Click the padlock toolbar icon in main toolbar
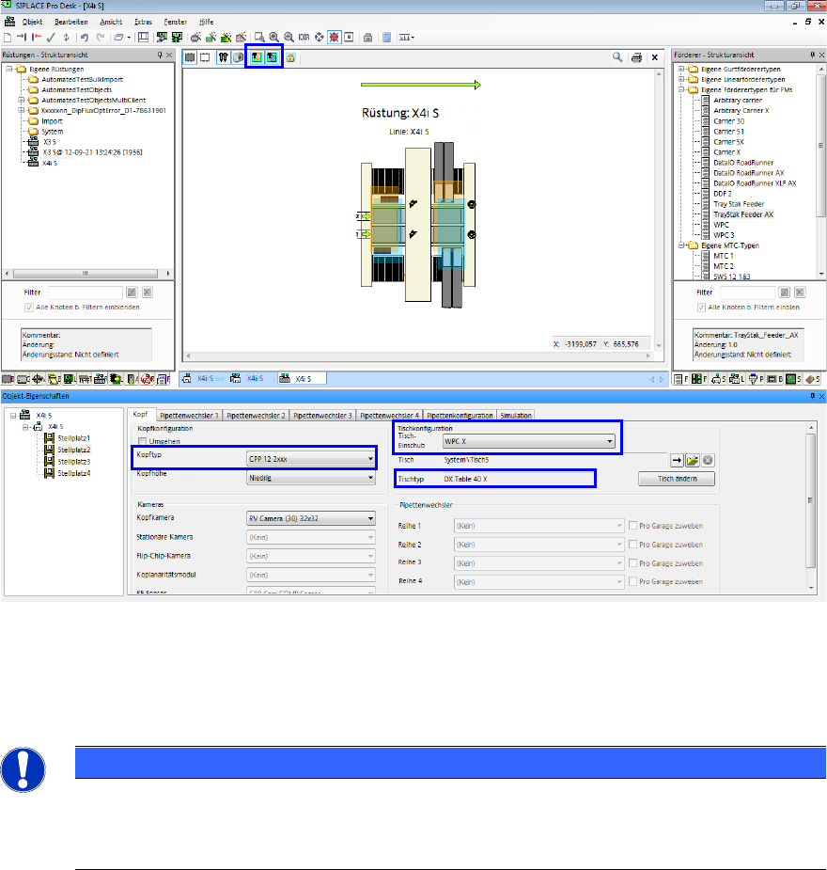 [367, 38]
